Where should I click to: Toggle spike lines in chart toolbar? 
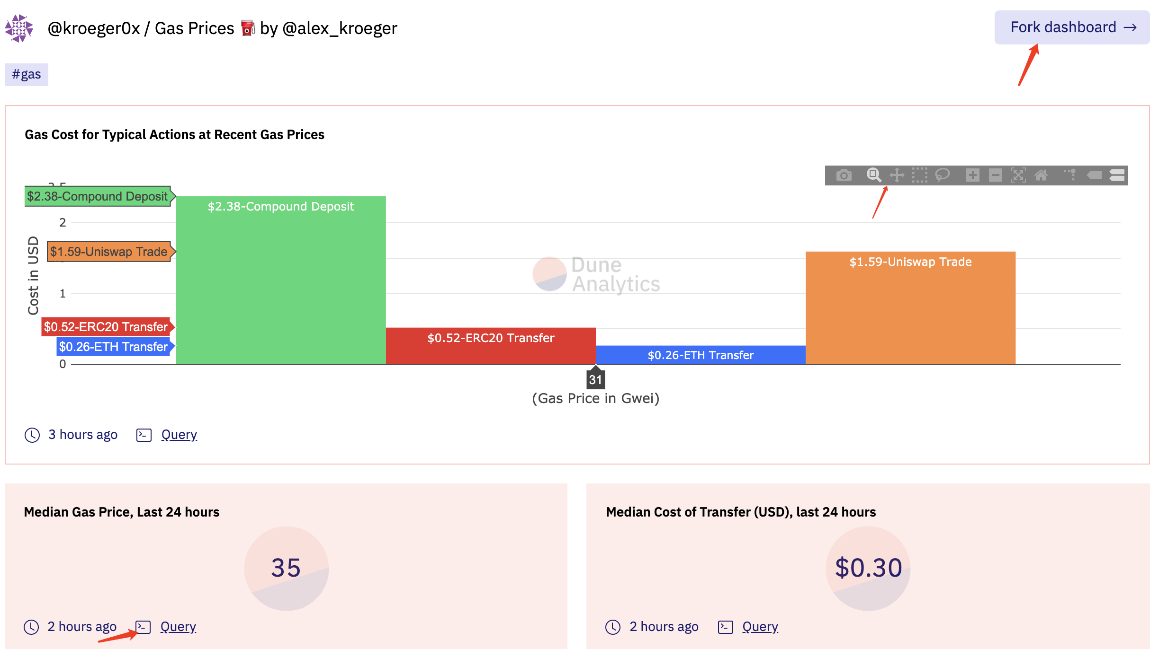(x=1070, y=175)
